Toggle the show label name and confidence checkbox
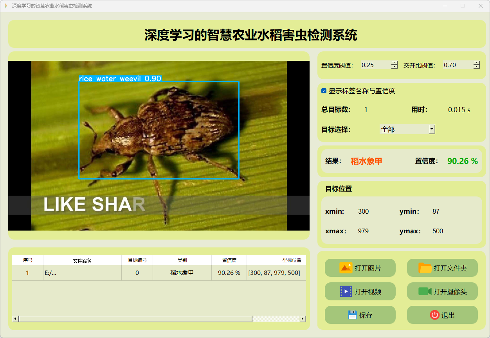490x338 pixels. pyautogui.click(x=324, y=91)
